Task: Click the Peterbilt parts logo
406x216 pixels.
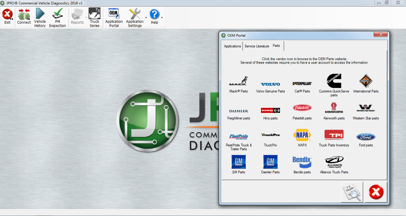Action: coord(302,108)
